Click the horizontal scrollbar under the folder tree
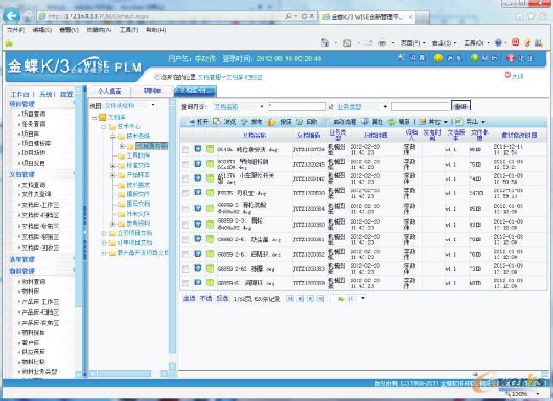Image resolution: width=553 pixels, height=401 pixels. (124, 374)
